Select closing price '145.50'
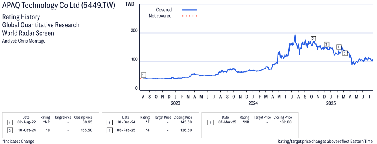377x144 pixels. tap(187, 123)
